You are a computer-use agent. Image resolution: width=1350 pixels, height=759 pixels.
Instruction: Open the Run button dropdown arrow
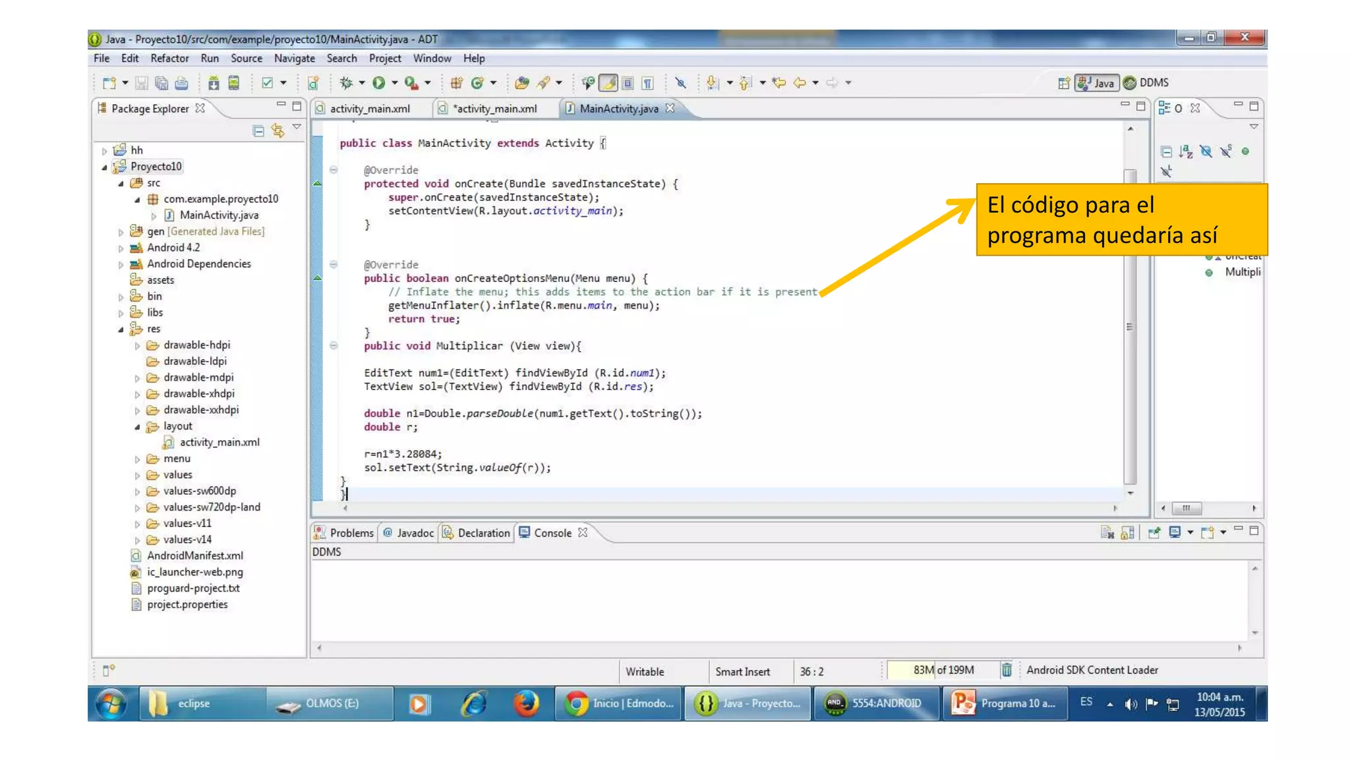[x=394, y=82]
